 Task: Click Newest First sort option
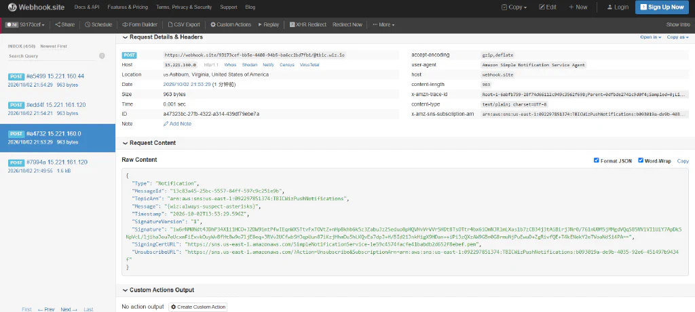53,47
